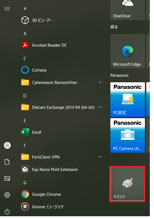This screenshot has height=219, width=154.
Task: Open Google Chrome
Action: click(62, 194)
